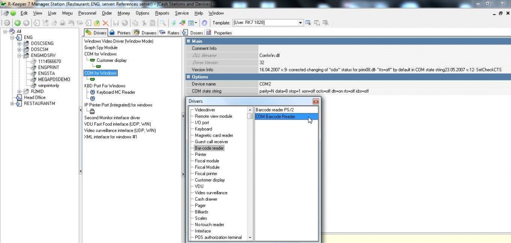
Task: Click the empty Comment Info value field
Action: click(x=384, y=48)
